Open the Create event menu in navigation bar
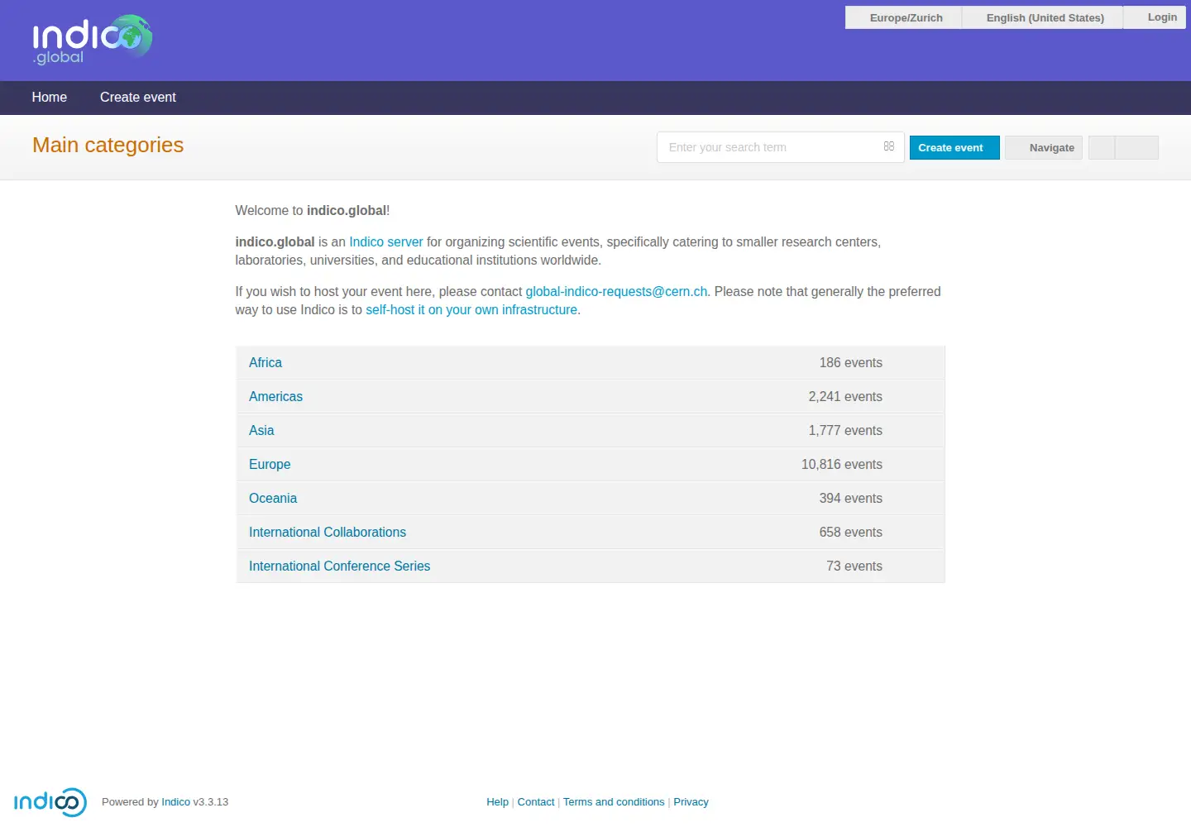This screenshot has height=827, width=1191. [x=138, y=98]
